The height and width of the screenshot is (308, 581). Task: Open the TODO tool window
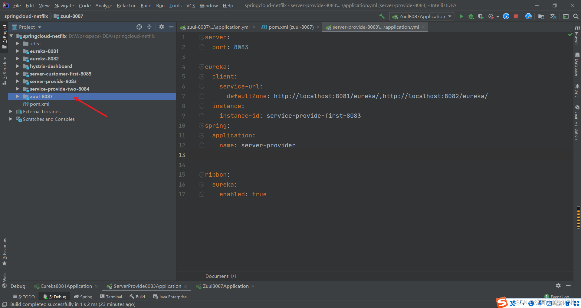point(24,297)
